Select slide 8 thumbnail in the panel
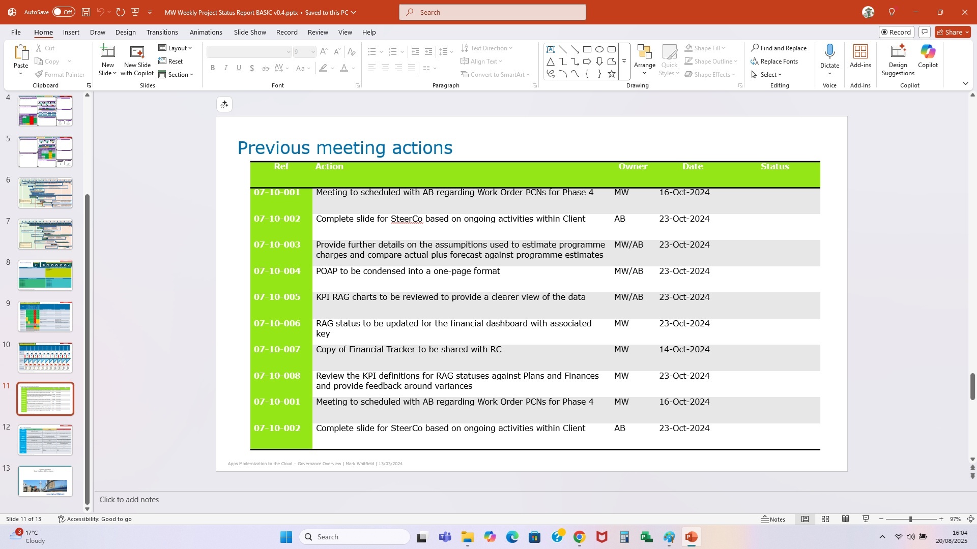 45,274
